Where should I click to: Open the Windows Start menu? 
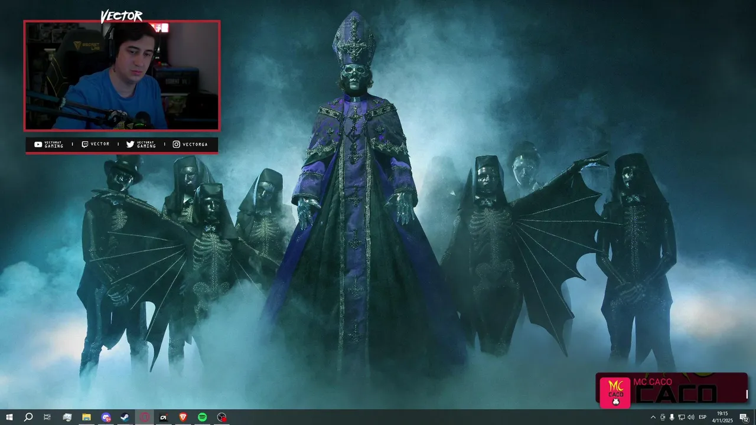[9, 417]
